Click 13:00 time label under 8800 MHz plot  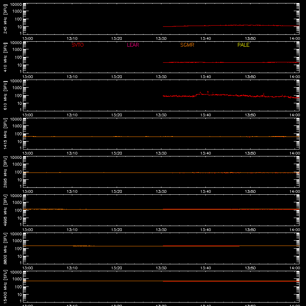pyautogui.click(x=28, y=268)
